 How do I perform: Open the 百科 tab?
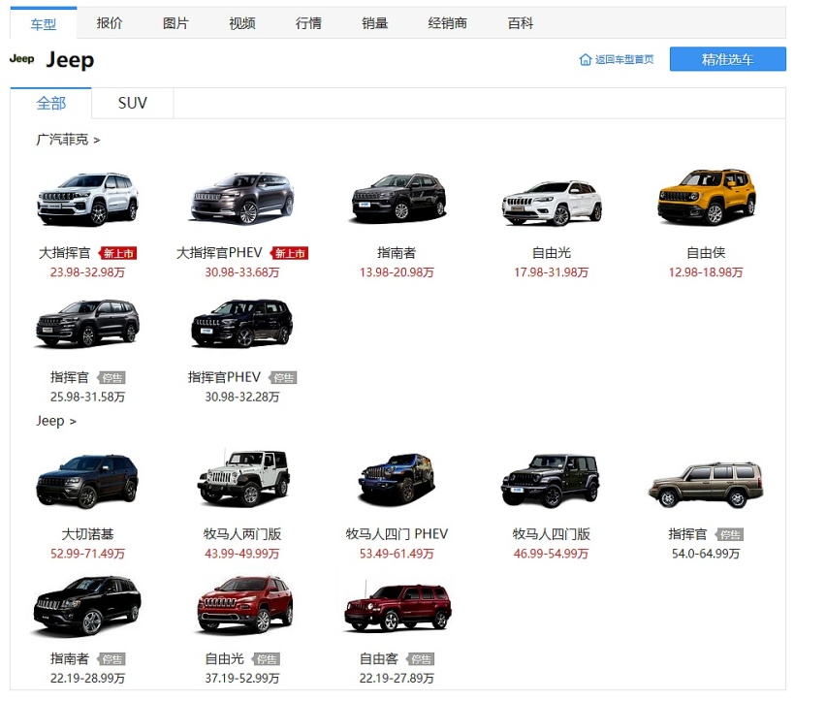521,23
